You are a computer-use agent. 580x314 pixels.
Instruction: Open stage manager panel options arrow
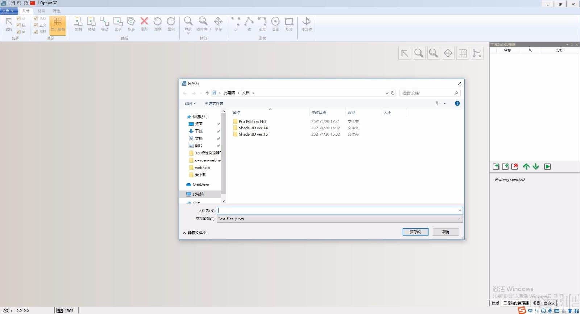click(x=567, y=45)
